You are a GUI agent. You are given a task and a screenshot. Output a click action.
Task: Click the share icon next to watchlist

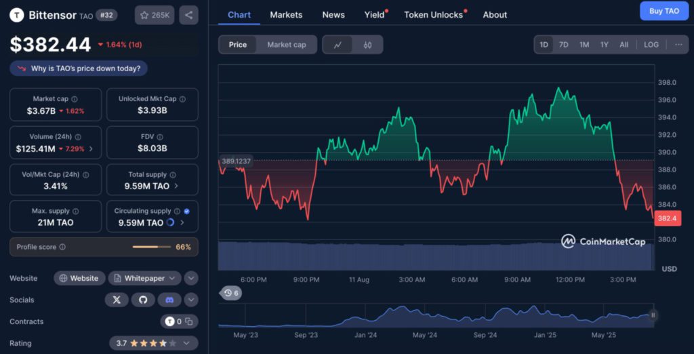tap(189, 15)
